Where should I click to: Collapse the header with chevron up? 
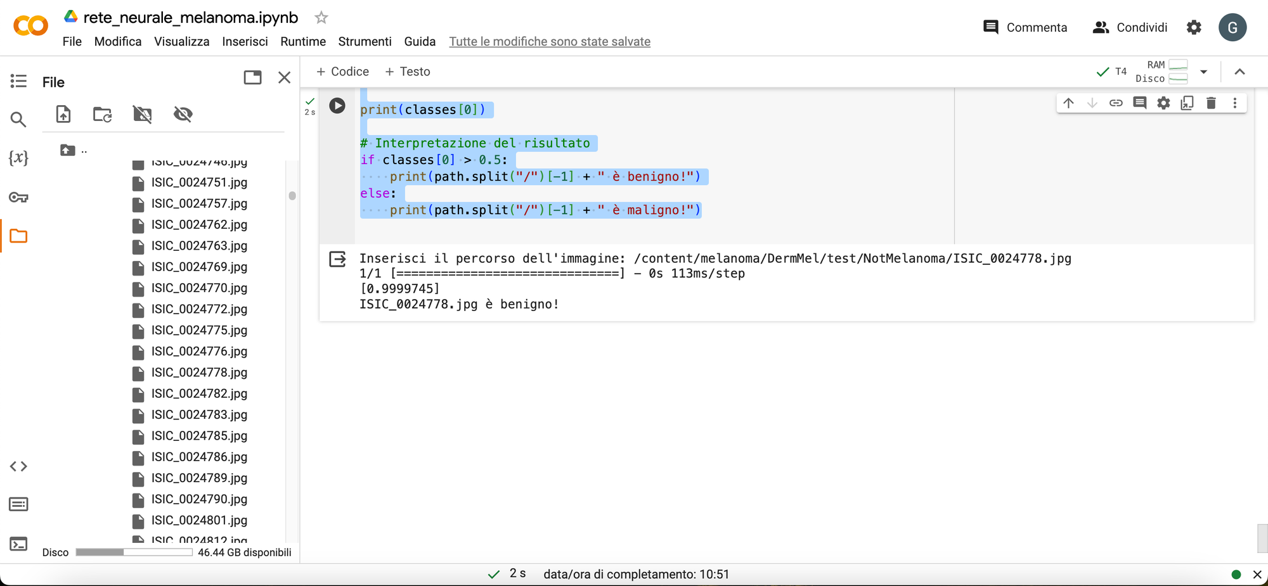coord(1239,72)
